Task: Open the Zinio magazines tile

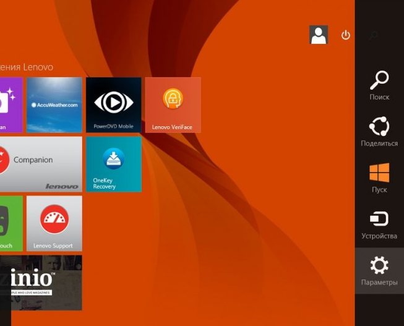Action: point(41,282)
